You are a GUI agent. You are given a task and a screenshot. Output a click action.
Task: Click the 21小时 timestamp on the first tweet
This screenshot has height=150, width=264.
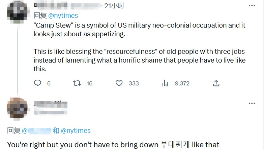coord(114,5)
